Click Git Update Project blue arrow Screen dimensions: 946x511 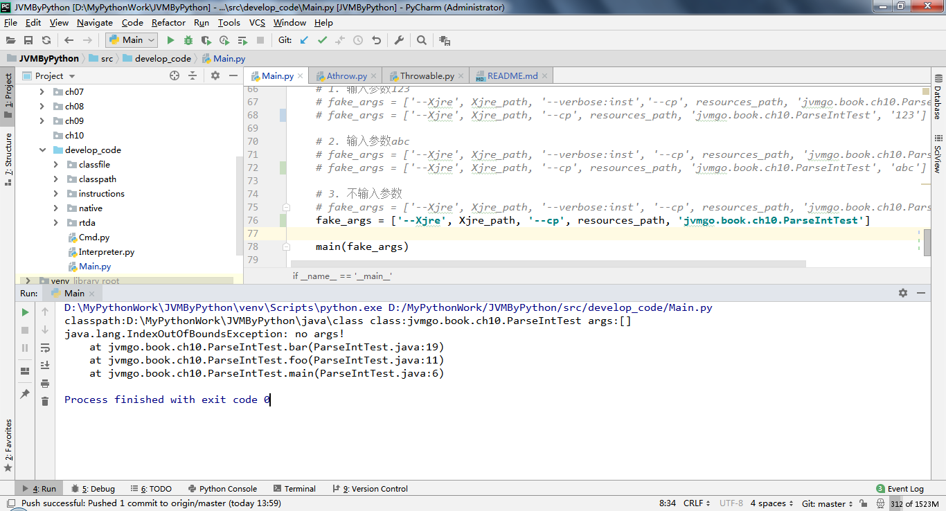(304, 40)
